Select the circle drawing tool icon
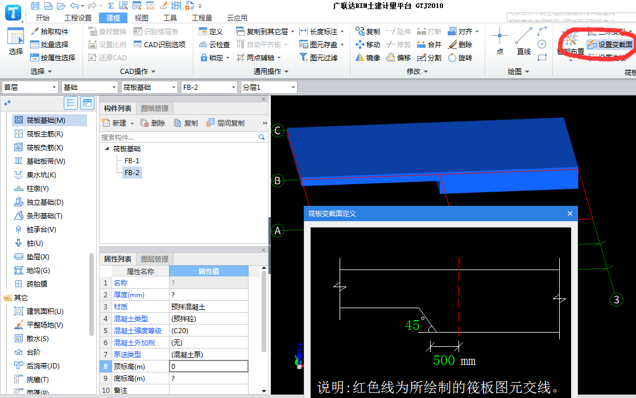The image size is (636, 398). (x=542, y=44)
